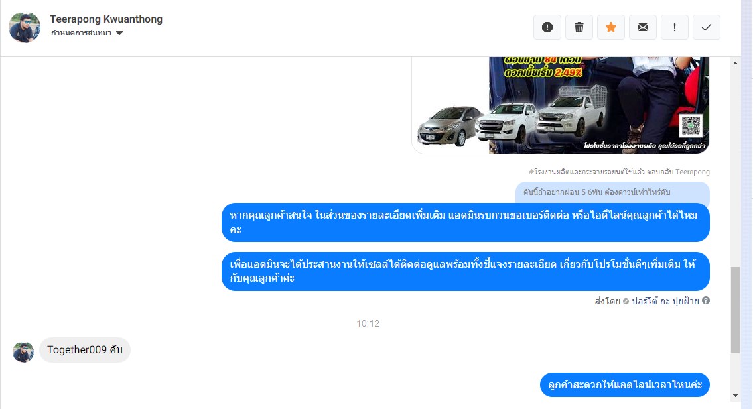Mark conversation as spam with exclamation-circle icon
The image size is (753, 409).
coord(547,27)
